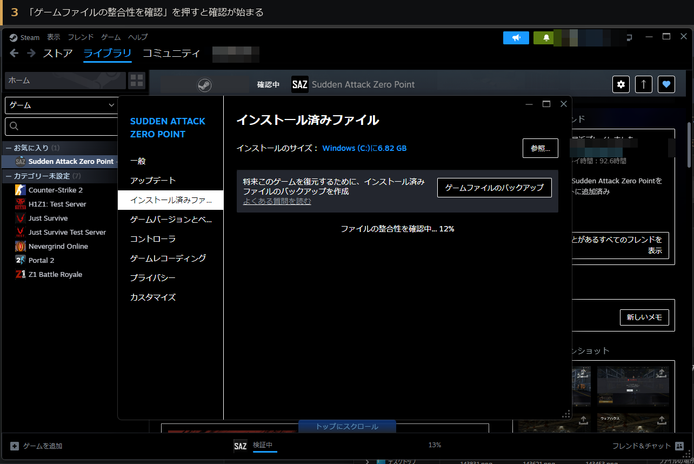Select the Counter-Strike 2 icon in the list
The height and width of the screenshot is (464, 694).
pos(20,190)
